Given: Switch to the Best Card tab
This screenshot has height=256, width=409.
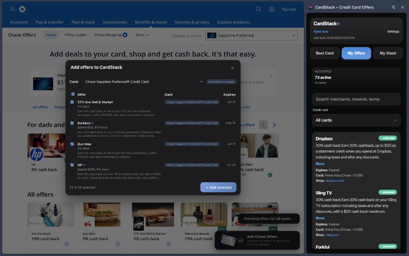Looking at the screenshot, I should (324, 53).
